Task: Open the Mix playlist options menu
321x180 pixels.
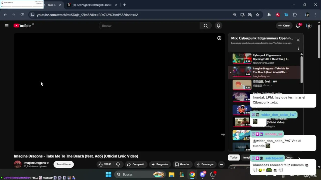Action: tap(298, 48)
